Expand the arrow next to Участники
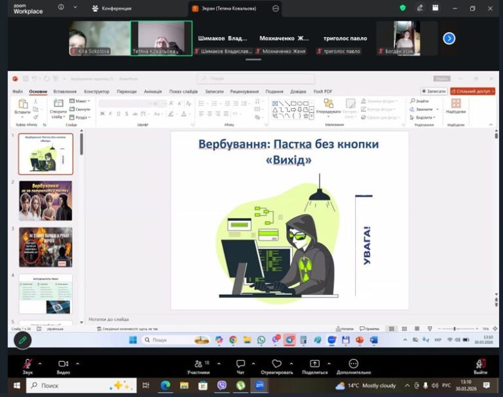Image resolution: width=503 pixels, height=397 pixels. [219, 363]
